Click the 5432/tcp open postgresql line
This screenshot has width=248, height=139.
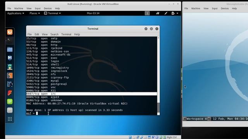coord(46,84)
